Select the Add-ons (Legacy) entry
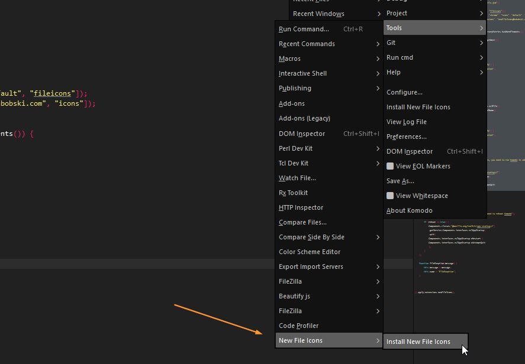The height and width of the screenshot is (364, 525). 329,118
